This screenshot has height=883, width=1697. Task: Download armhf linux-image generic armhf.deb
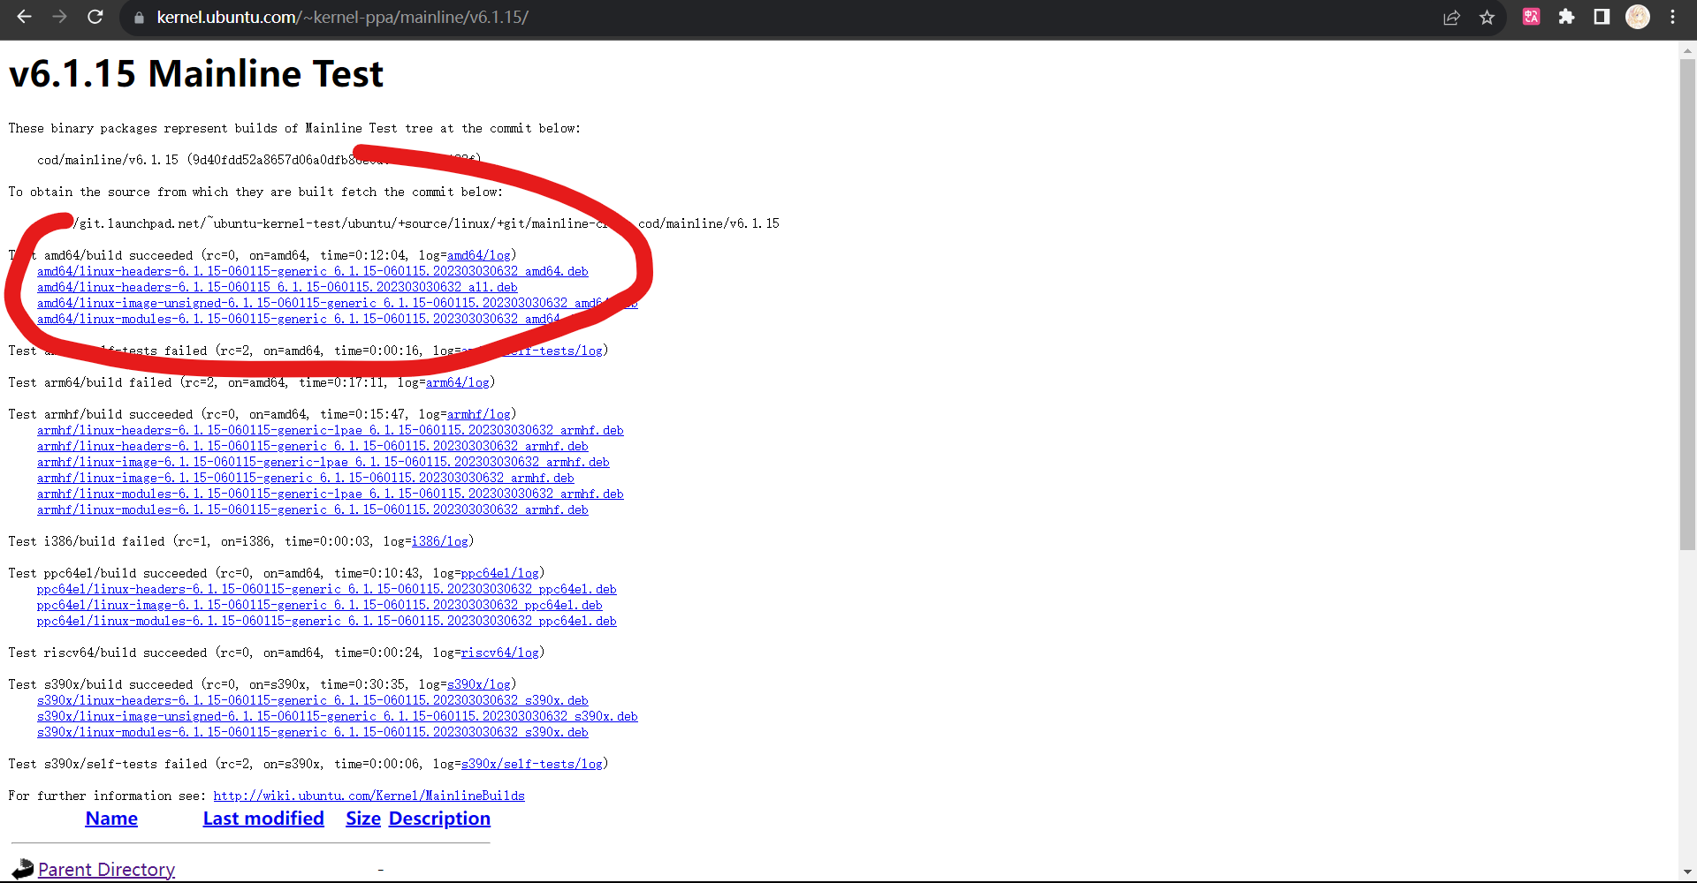pos(305,478)
